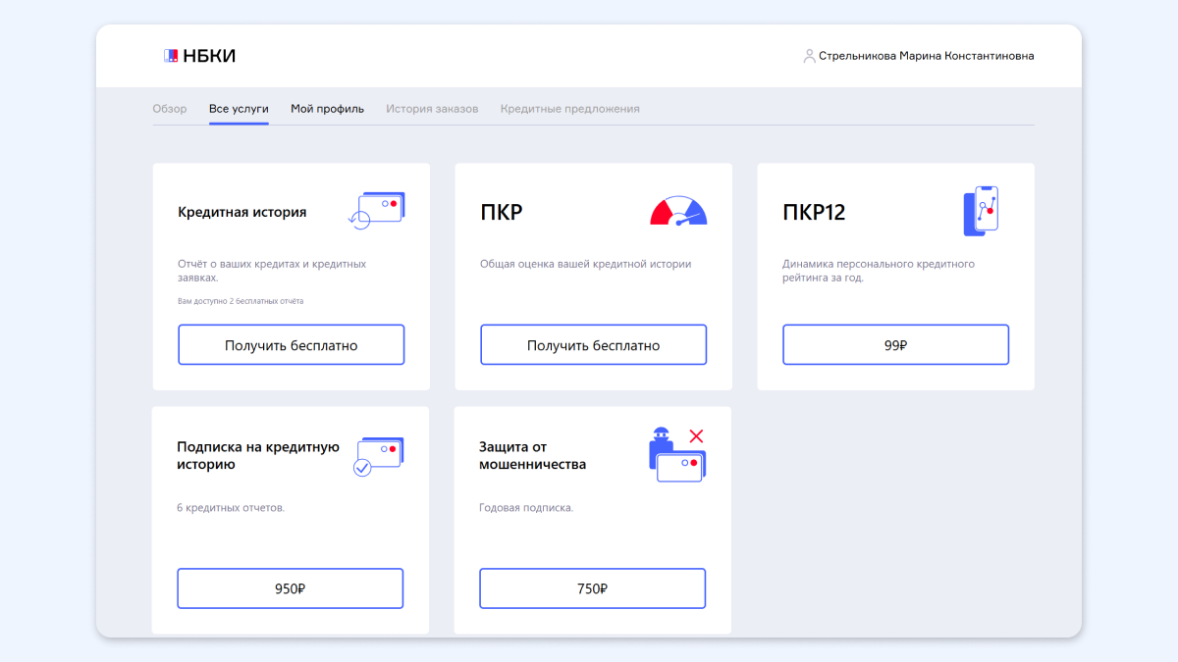
Task: Select the Все услуги tab
Action: 239,109
